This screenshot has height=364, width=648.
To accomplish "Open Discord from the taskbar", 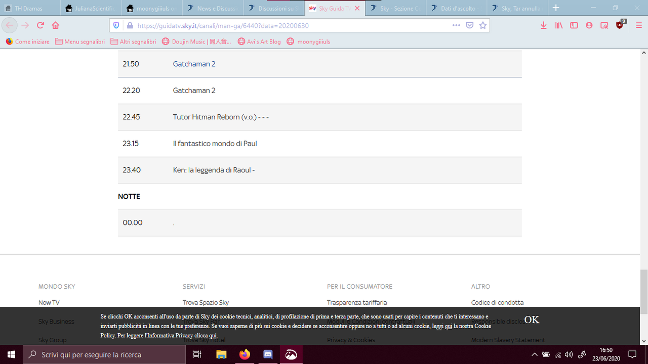I will pyautogui.click(x=268, y=354).
